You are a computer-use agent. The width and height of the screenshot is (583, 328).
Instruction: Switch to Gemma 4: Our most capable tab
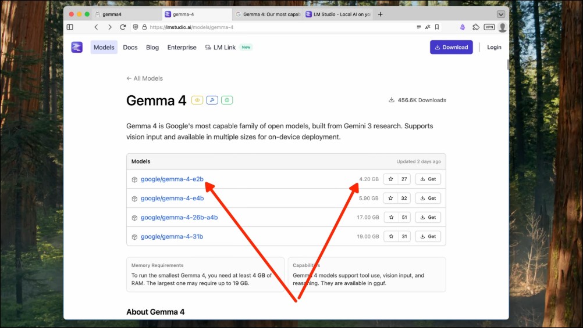coord(268,14)
